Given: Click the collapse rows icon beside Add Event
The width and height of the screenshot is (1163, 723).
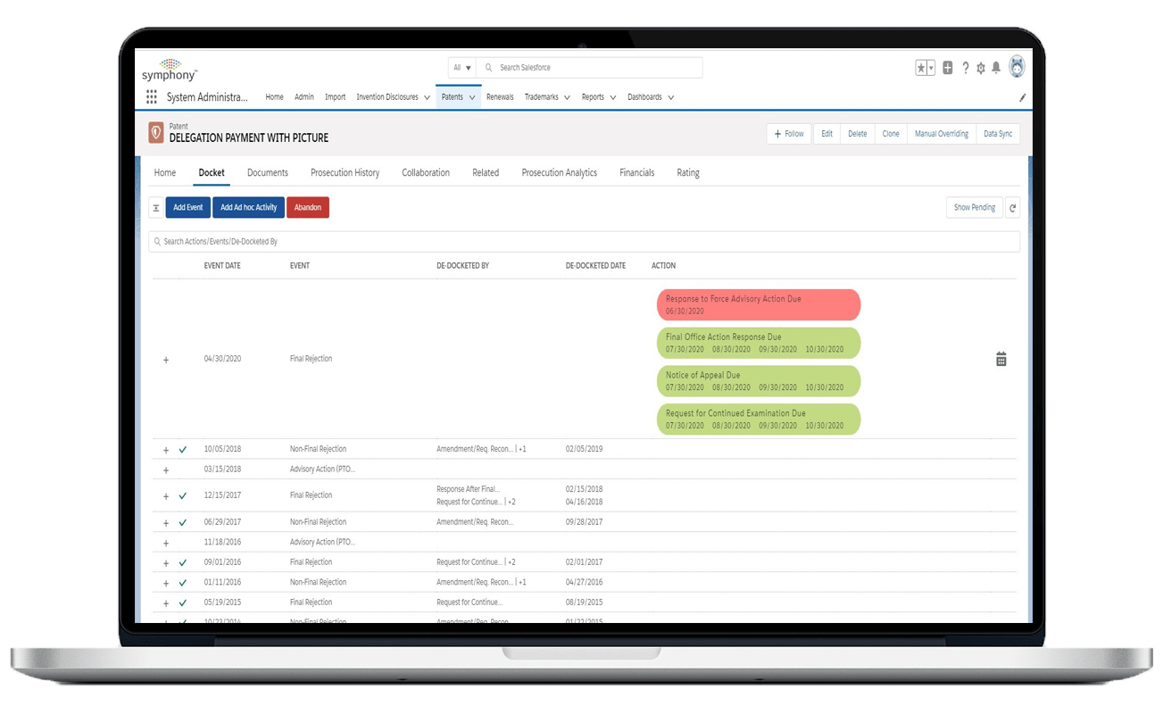Looking at the screenshot, I should (x=156, y=207).
